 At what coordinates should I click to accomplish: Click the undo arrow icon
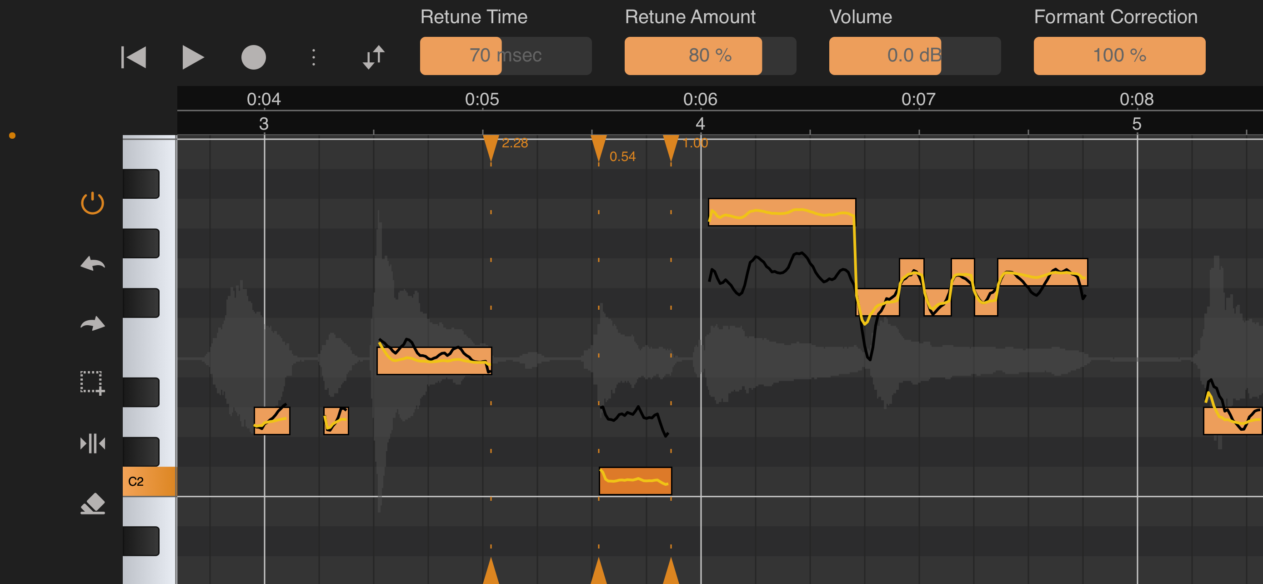coord(92,264)
